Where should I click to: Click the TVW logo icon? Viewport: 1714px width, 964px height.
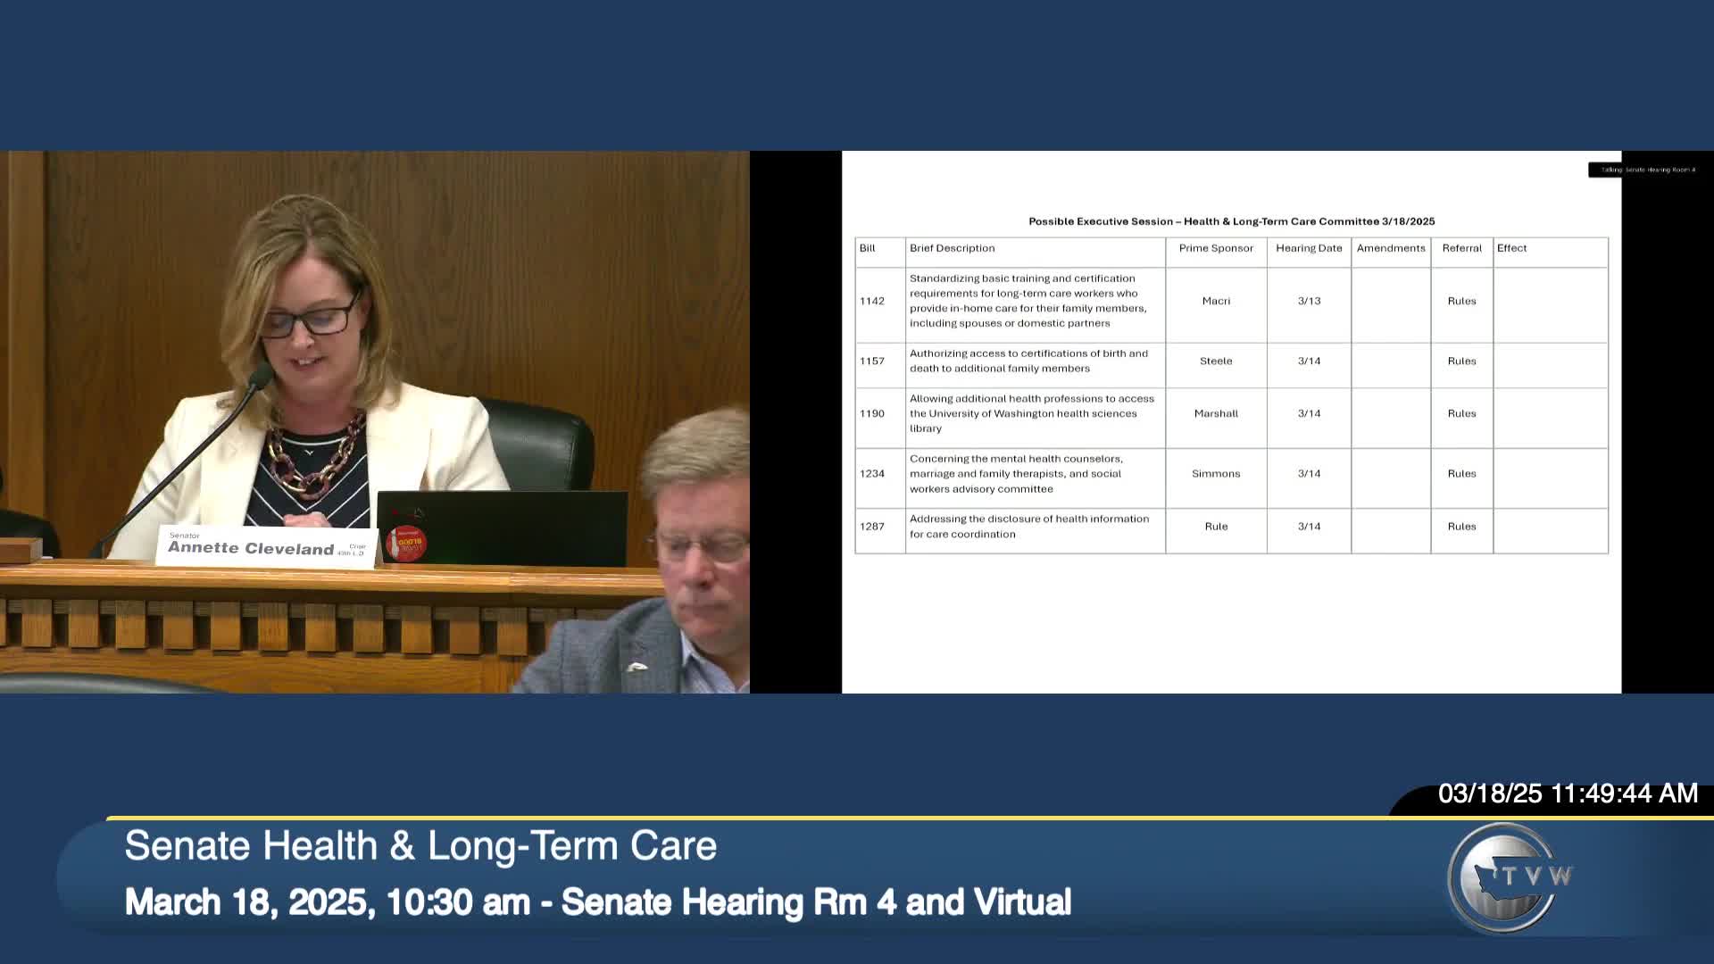point(1509,877)
